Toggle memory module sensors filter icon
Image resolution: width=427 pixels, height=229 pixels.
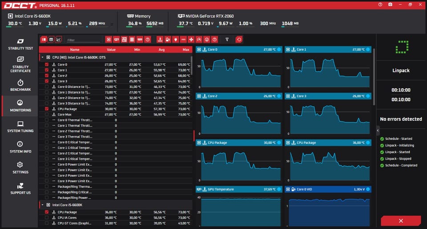[x=140, y=39]
